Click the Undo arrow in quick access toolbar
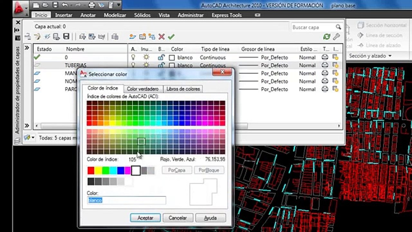412x232 pixels. coord(65,5)
